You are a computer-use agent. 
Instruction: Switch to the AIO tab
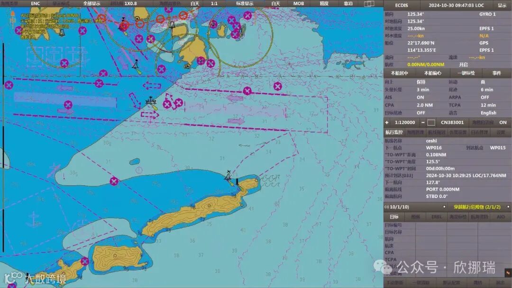501,216
